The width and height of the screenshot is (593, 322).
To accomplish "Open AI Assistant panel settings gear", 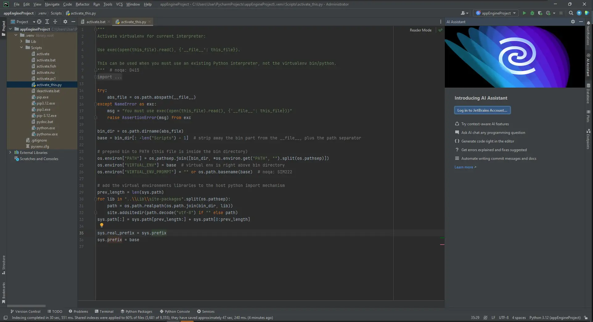I will [573, 22].
